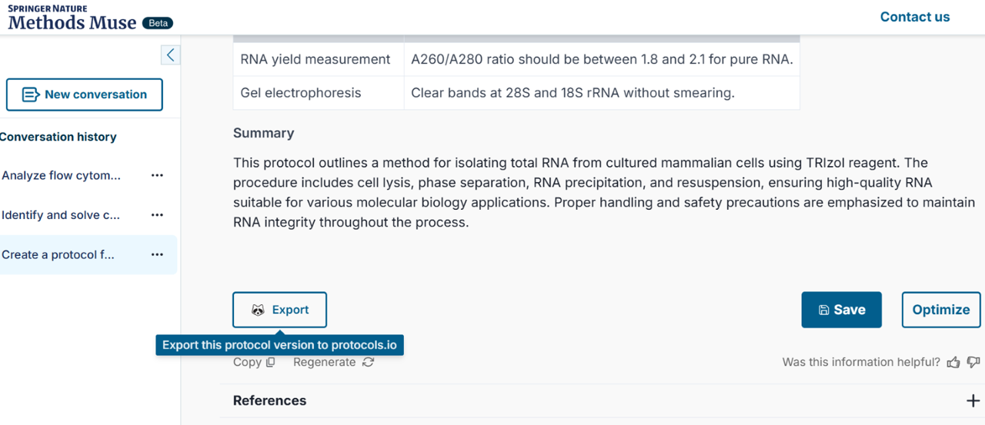Open options for 'Identify and solve c...' conversation
Image resolution: width=985 pixels, height=425 pixels.
coord(157,215)
